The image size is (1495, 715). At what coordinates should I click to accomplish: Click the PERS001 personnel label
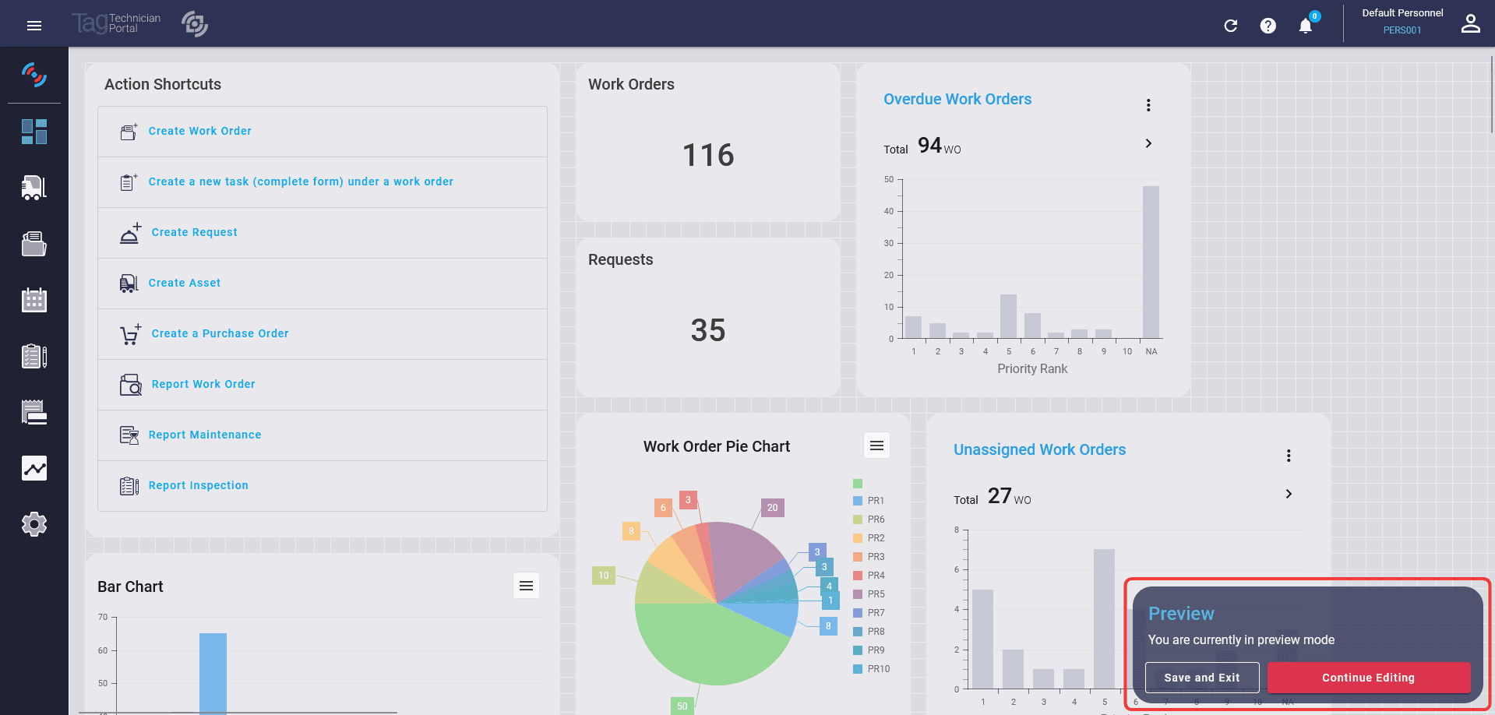[1402, 30]
